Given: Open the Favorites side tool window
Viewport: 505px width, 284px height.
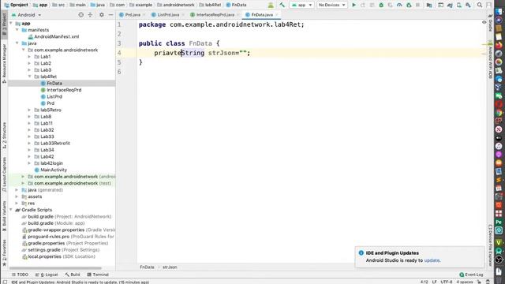Looking at the screenshot, I should click(x=4, y=252).
